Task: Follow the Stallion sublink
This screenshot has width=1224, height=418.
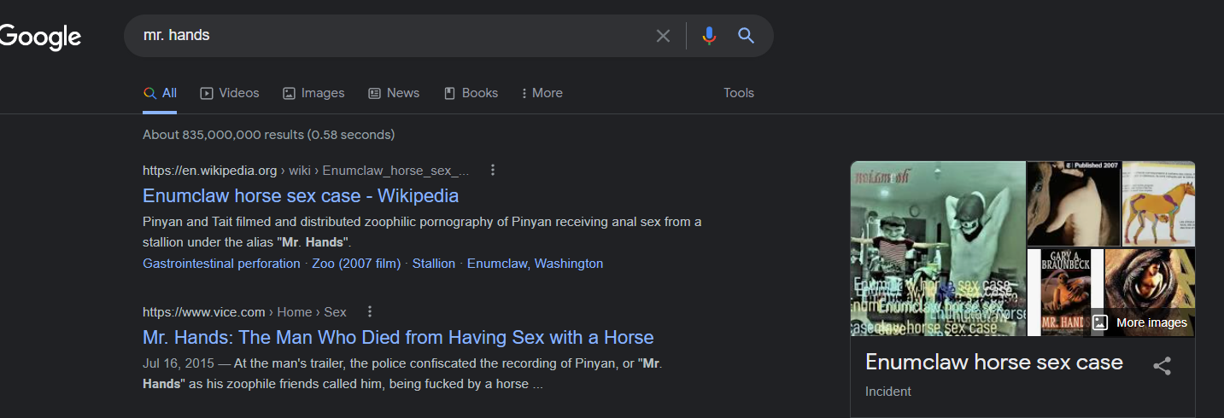Action: pos(434,264)
